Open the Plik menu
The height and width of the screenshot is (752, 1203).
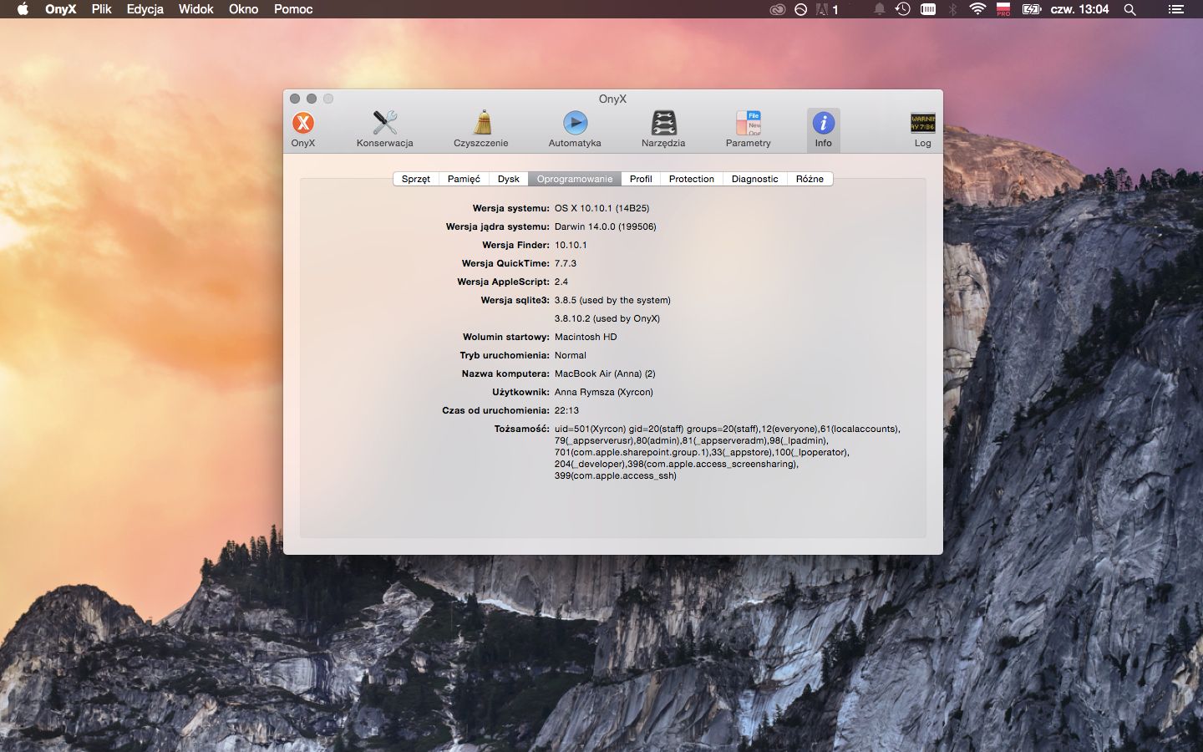102,9
